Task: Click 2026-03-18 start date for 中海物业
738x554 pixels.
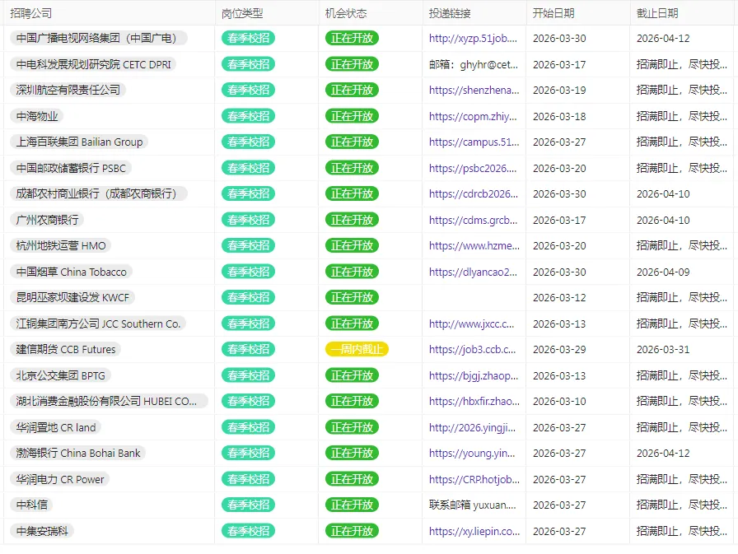Action: coord(559,116)
